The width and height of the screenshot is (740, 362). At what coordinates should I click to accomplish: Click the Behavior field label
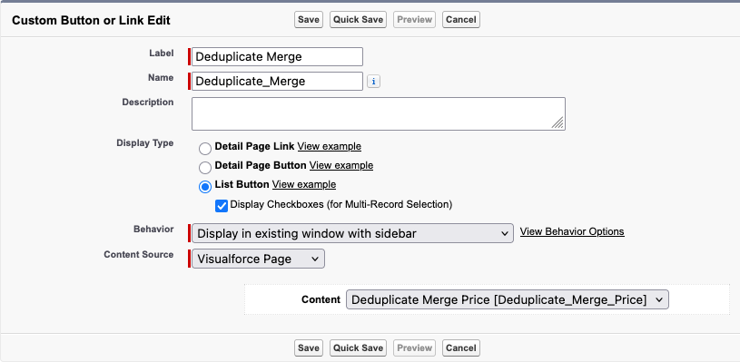coord(153,229)
